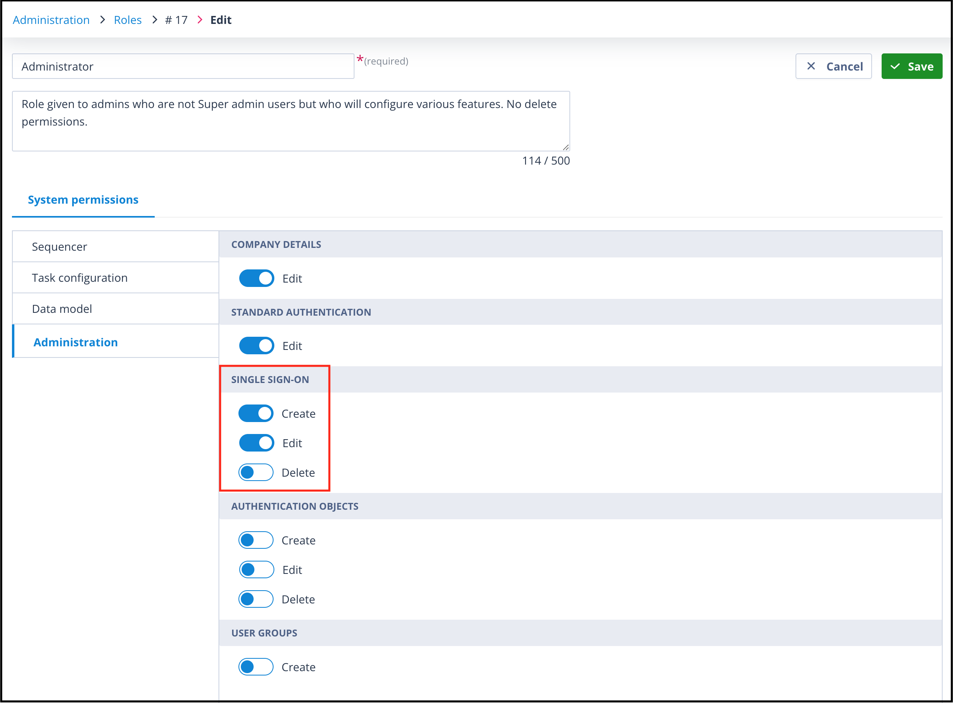Image resolution: width=953 pixels, height=703 pixels.
Task: Enable Authentication Objects Create permission
Action: pos(256,540)
